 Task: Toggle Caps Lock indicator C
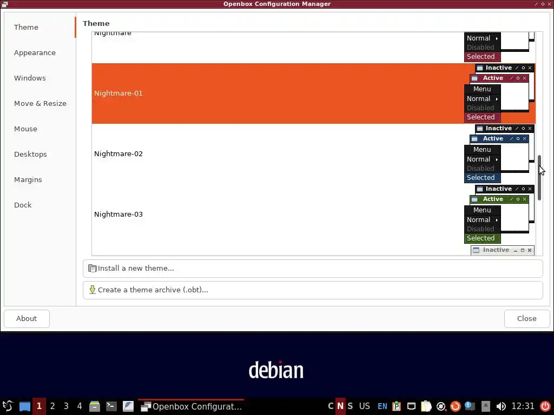(331, 406)
